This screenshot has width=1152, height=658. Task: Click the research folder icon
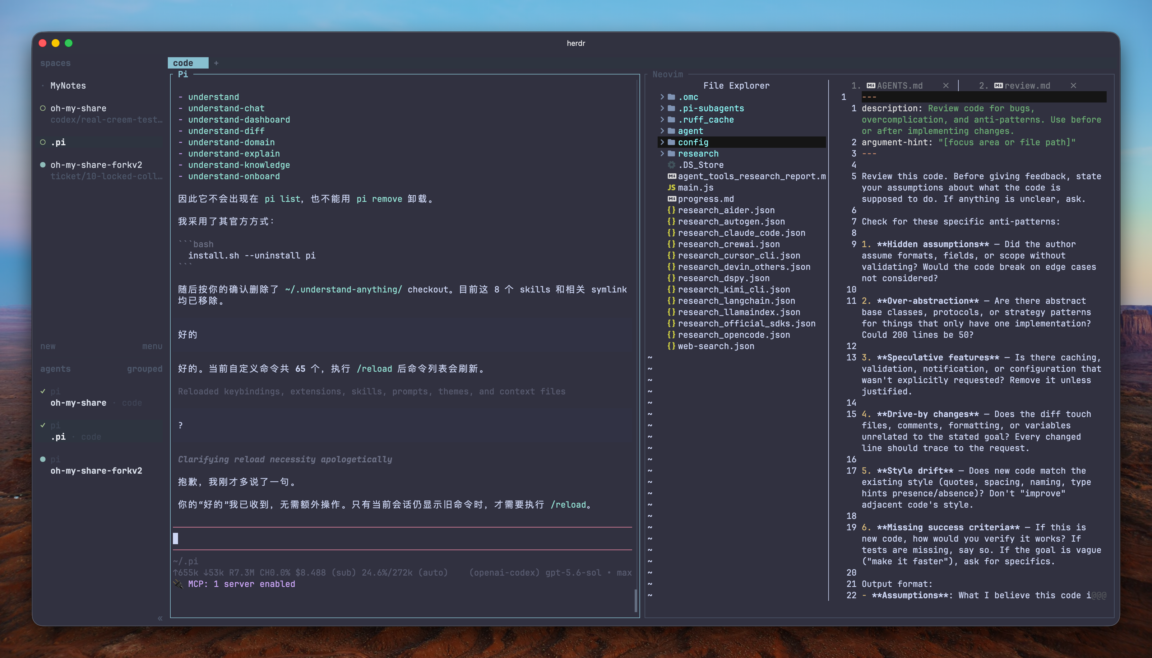pyautogui.click(x=672, y=154)
